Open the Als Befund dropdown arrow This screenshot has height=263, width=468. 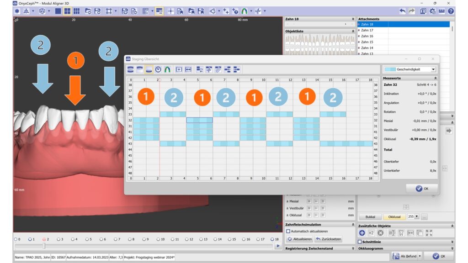pyautogui.click(x=420, y=256)
